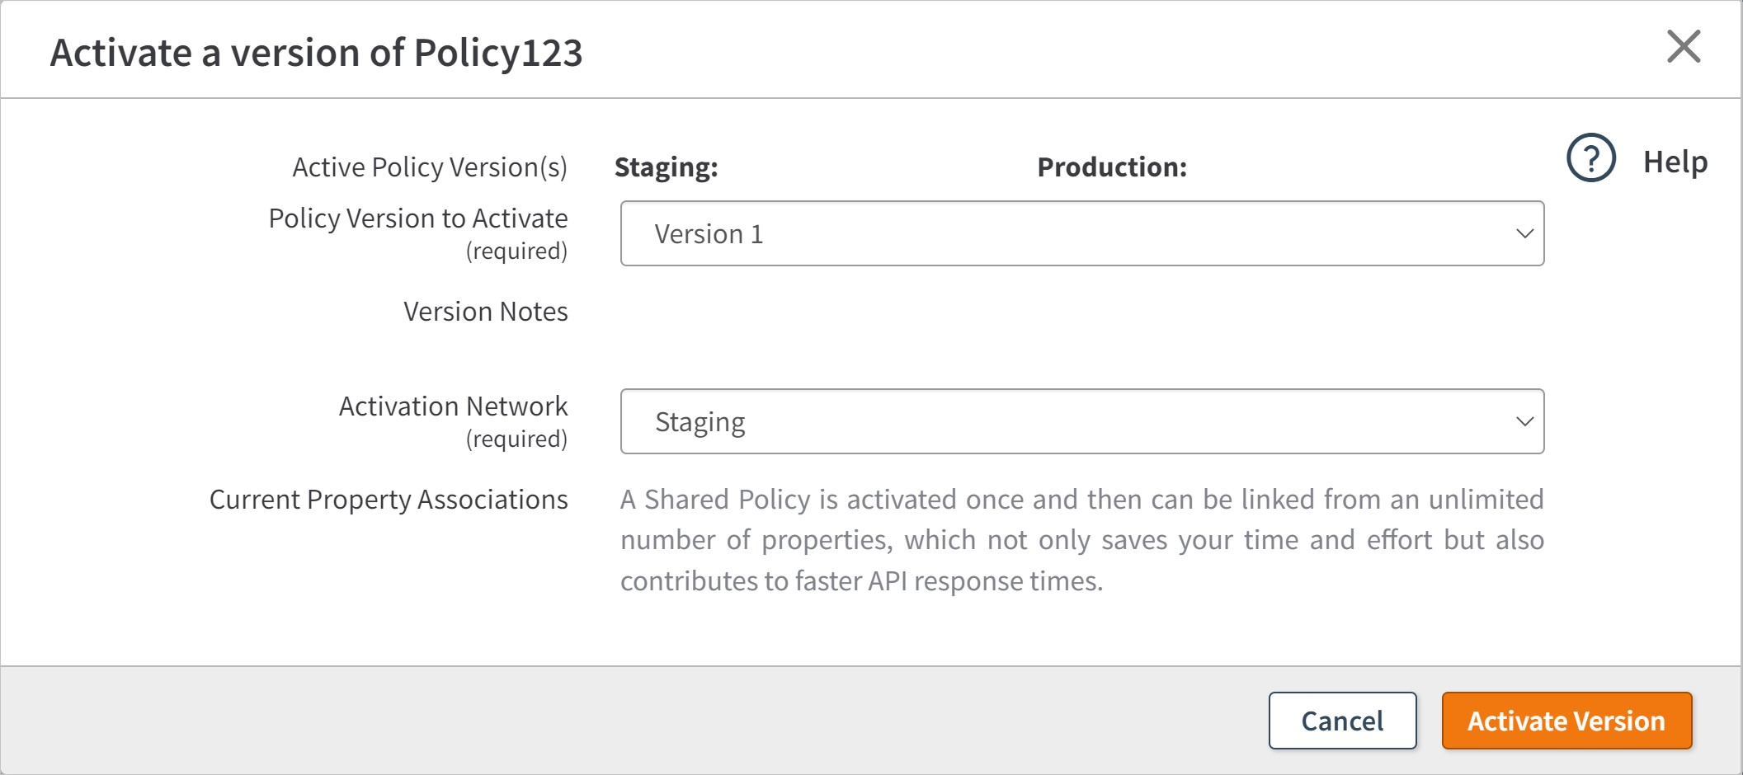Click the Activation Network label
The image size is (1743, 775).
click(453, 406)
